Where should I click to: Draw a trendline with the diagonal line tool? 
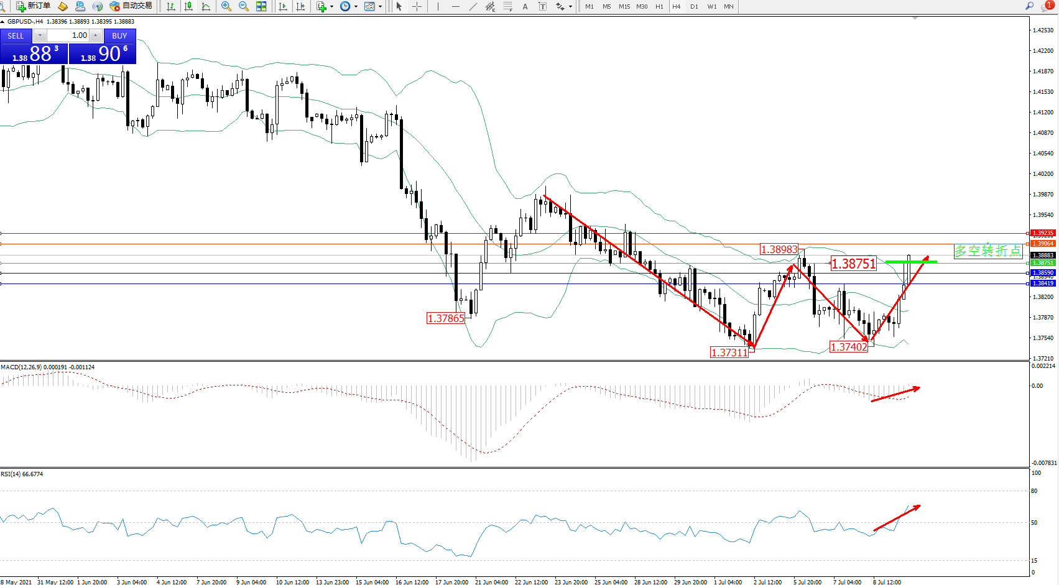473,6
